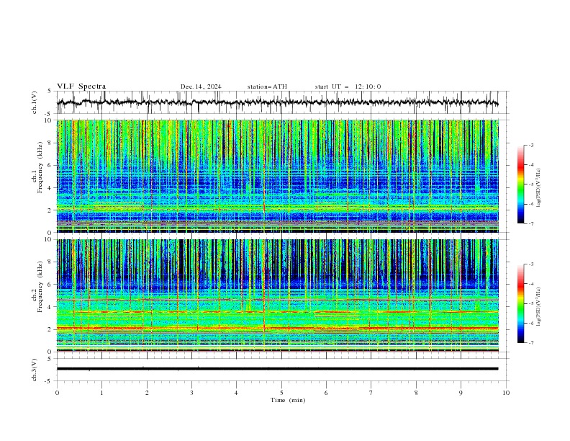570x441 pixels.
Task: Click the time axis tick label '10'
Action: click(x=506, y=393)
